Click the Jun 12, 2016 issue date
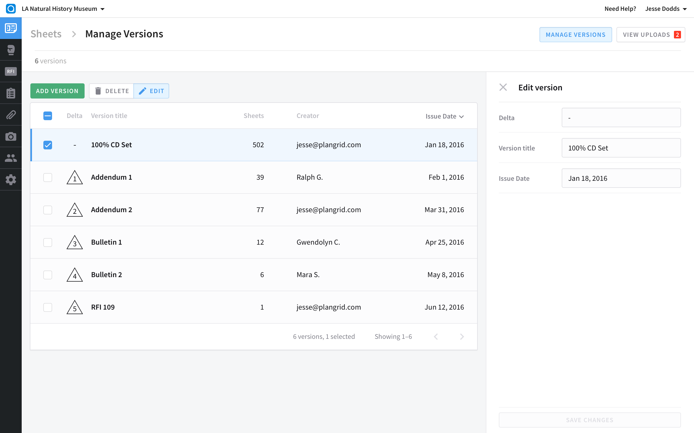 click(444, 307)
